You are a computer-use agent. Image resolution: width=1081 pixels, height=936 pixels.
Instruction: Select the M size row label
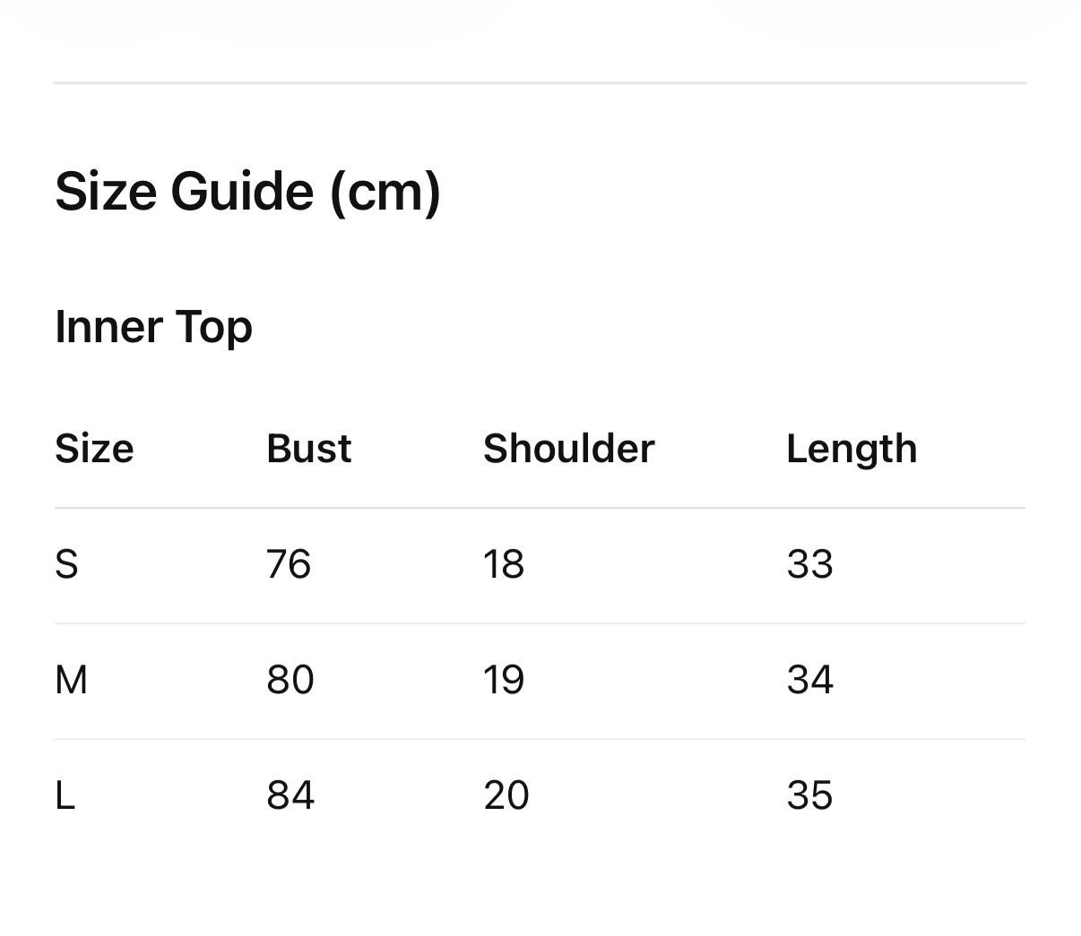click(x=71, y=680)
